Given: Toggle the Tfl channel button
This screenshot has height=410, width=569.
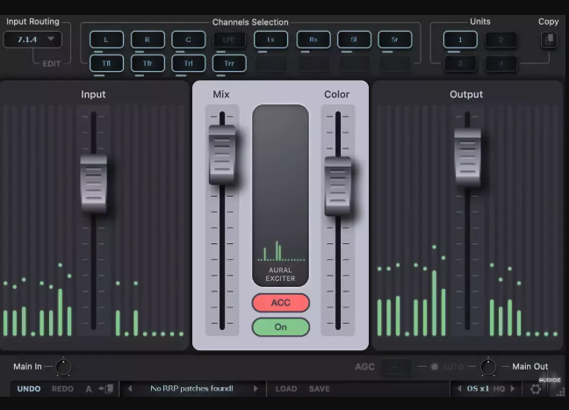Looking at the screenshot, I should click(x=106, y=63).
